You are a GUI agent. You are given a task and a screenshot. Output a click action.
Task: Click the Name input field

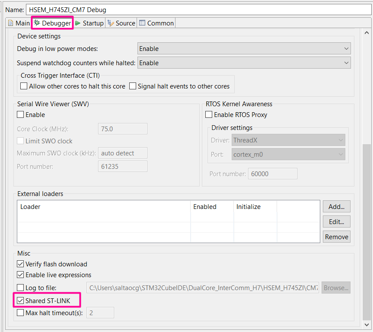coord(198,10)
